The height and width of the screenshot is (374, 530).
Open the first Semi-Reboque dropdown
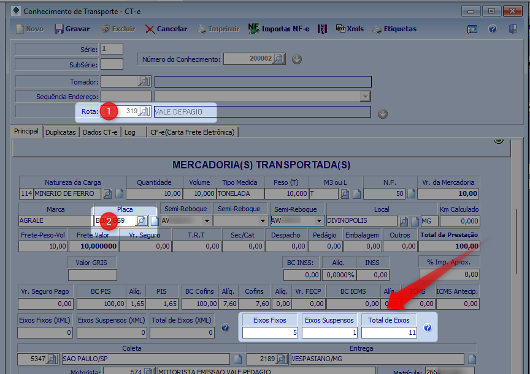click(206, 221)
